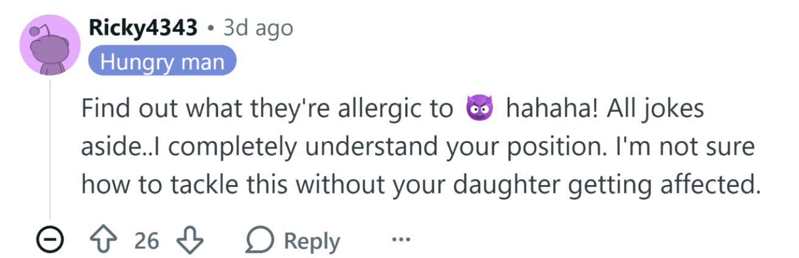The width and height of the screenshot is (799, 258).
Task: Downvote Ricky4343's comment
Action: coord(189,240)
